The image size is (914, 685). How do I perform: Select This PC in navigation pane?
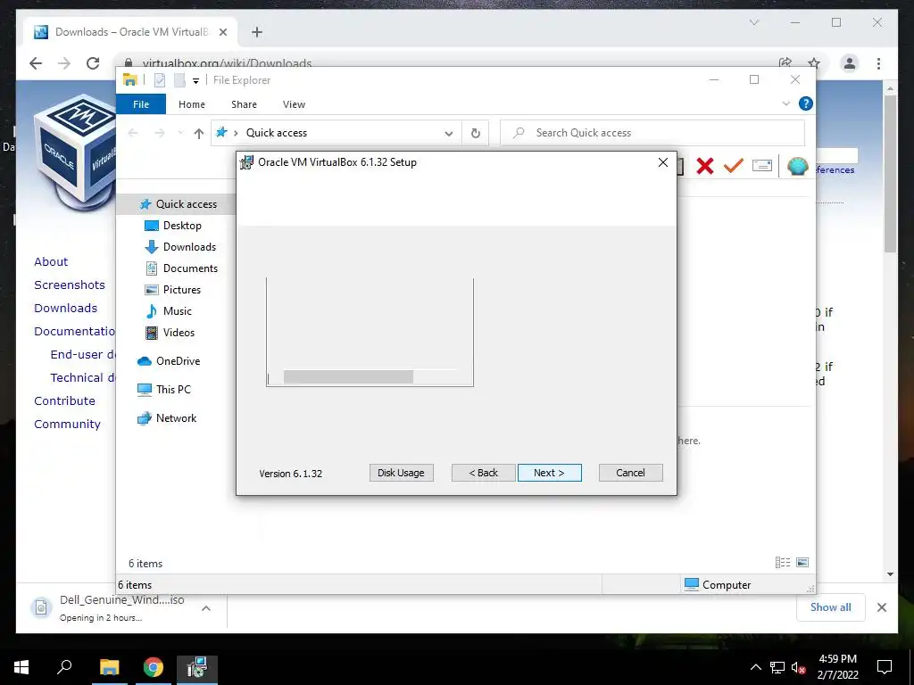[172, 390]
